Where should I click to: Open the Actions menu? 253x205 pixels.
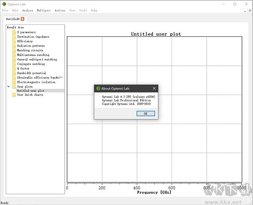click(60, 11)
